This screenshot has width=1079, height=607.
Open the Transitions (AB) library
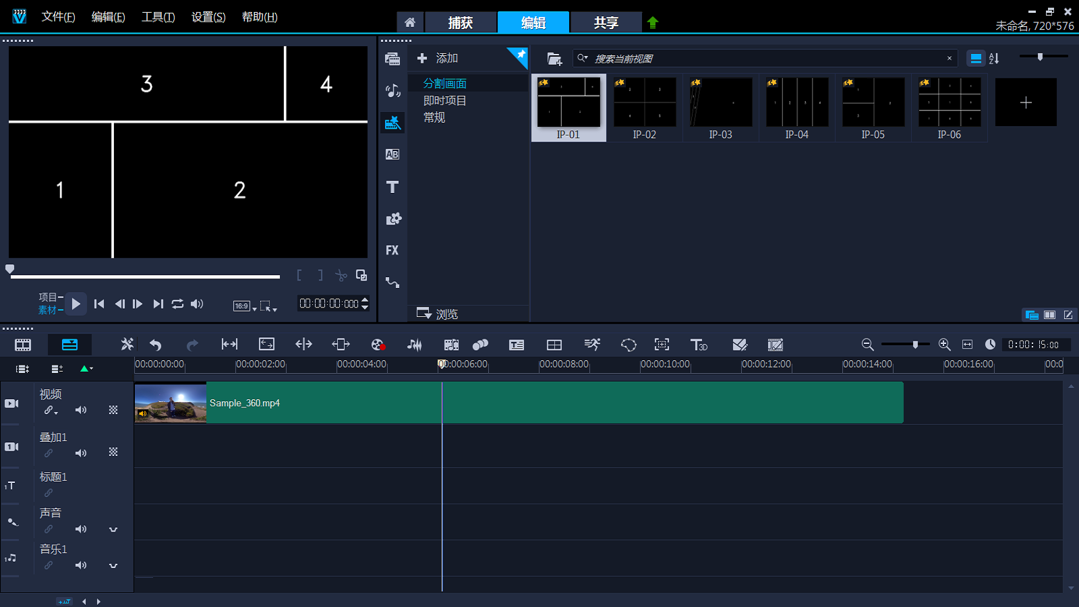(x=392, y=154)
